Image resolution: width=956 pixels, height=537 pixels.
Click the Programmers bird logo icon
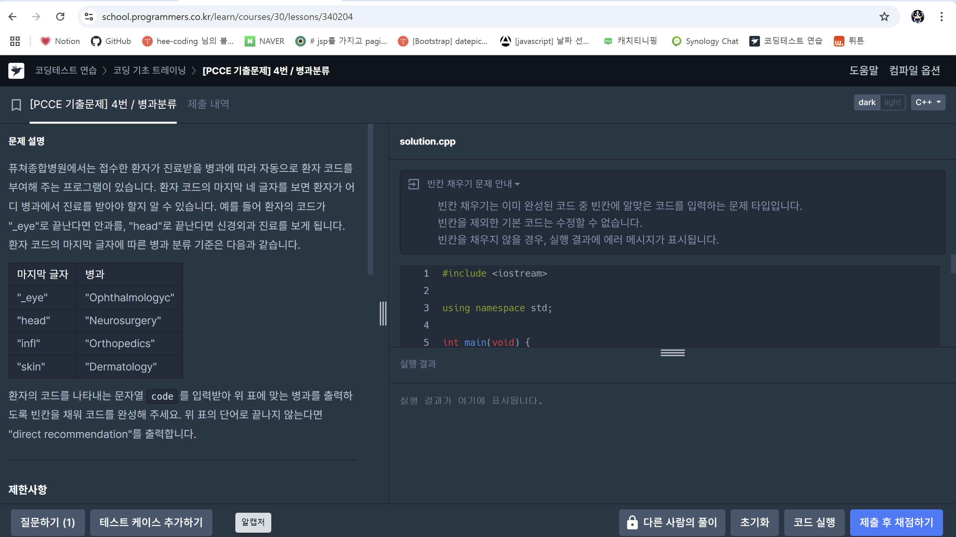(16, 70)
